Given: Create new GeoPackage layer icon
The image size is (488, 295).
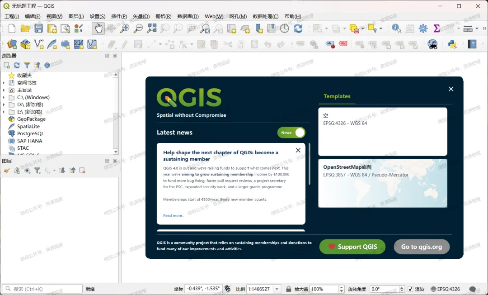Looking at the screenshot, I should [x=25, y=44].
